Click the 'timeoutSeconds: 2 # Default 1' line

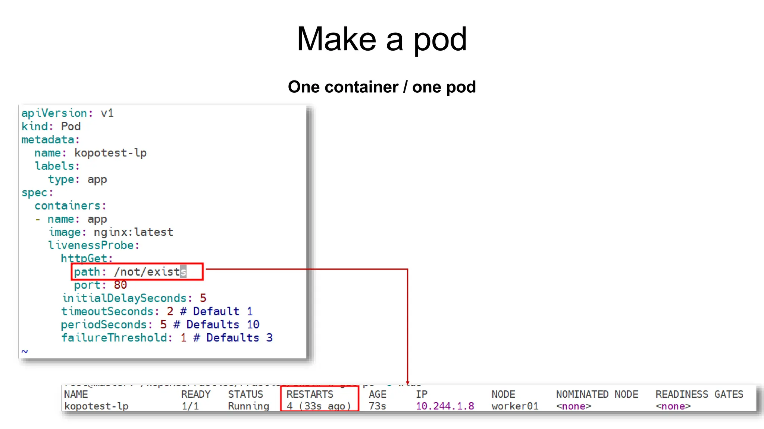coord(157,311)
